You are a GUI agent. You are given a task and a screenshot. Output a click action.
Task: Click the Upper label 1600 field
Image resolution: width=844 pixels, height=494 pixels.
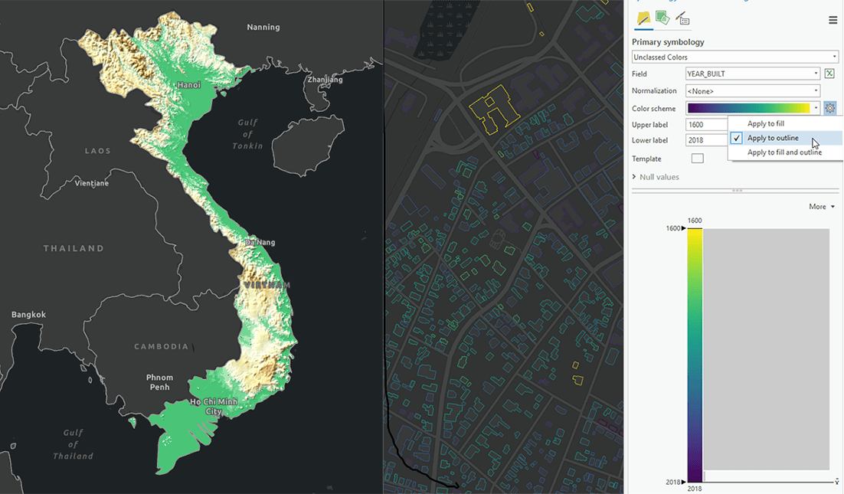[705, 124]
